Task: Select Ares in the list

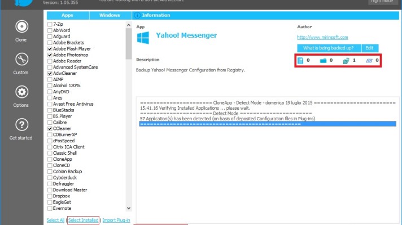Action: pyautogui.click(x=58, y=98)
